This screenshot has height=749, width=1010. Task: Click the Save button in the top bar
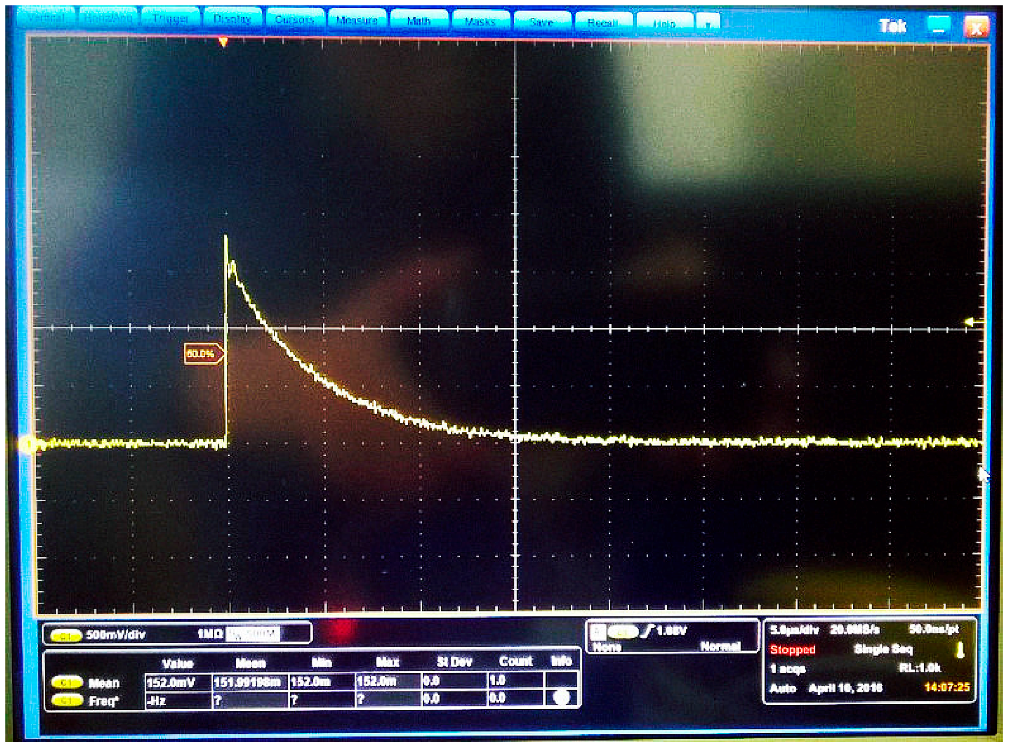point(541,22)
